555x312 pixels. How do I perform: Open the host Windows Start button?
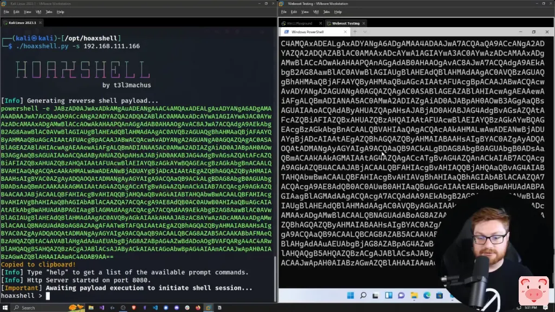5,308
